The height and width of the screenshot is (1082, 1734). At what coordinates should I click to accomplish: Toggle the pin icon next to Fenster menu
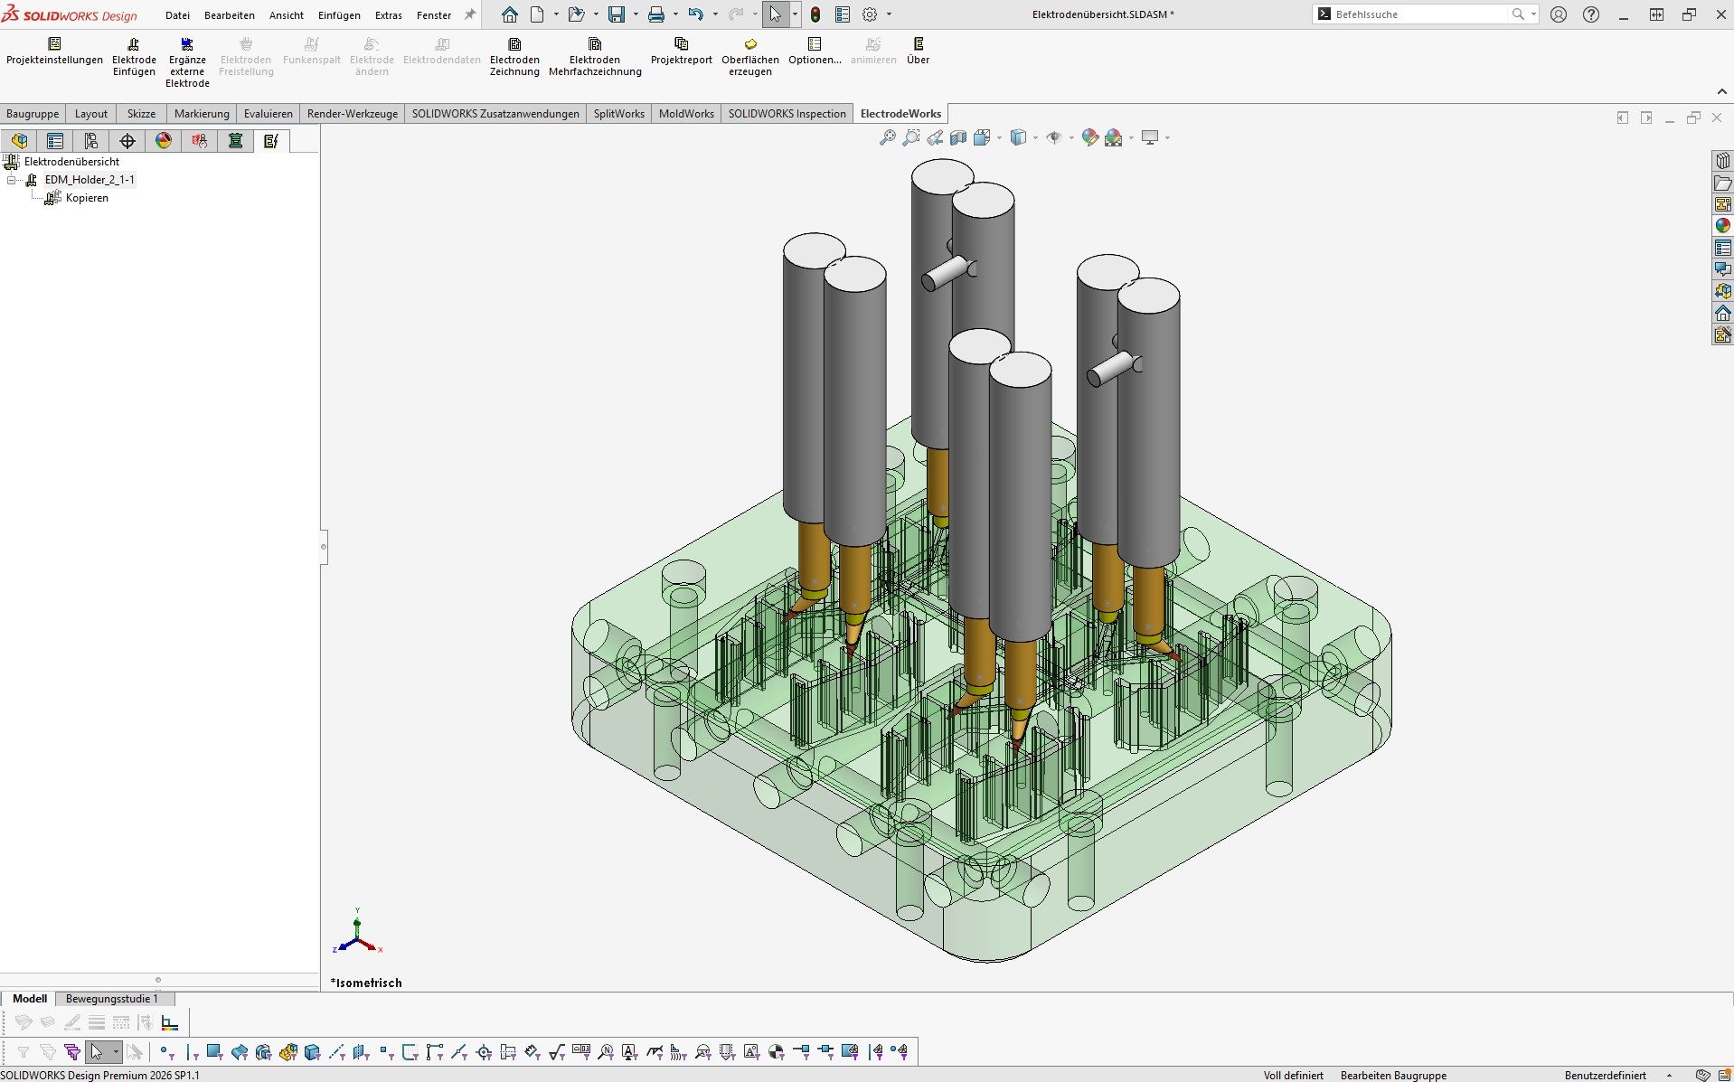pyautogui.click(x=470, y=14)
